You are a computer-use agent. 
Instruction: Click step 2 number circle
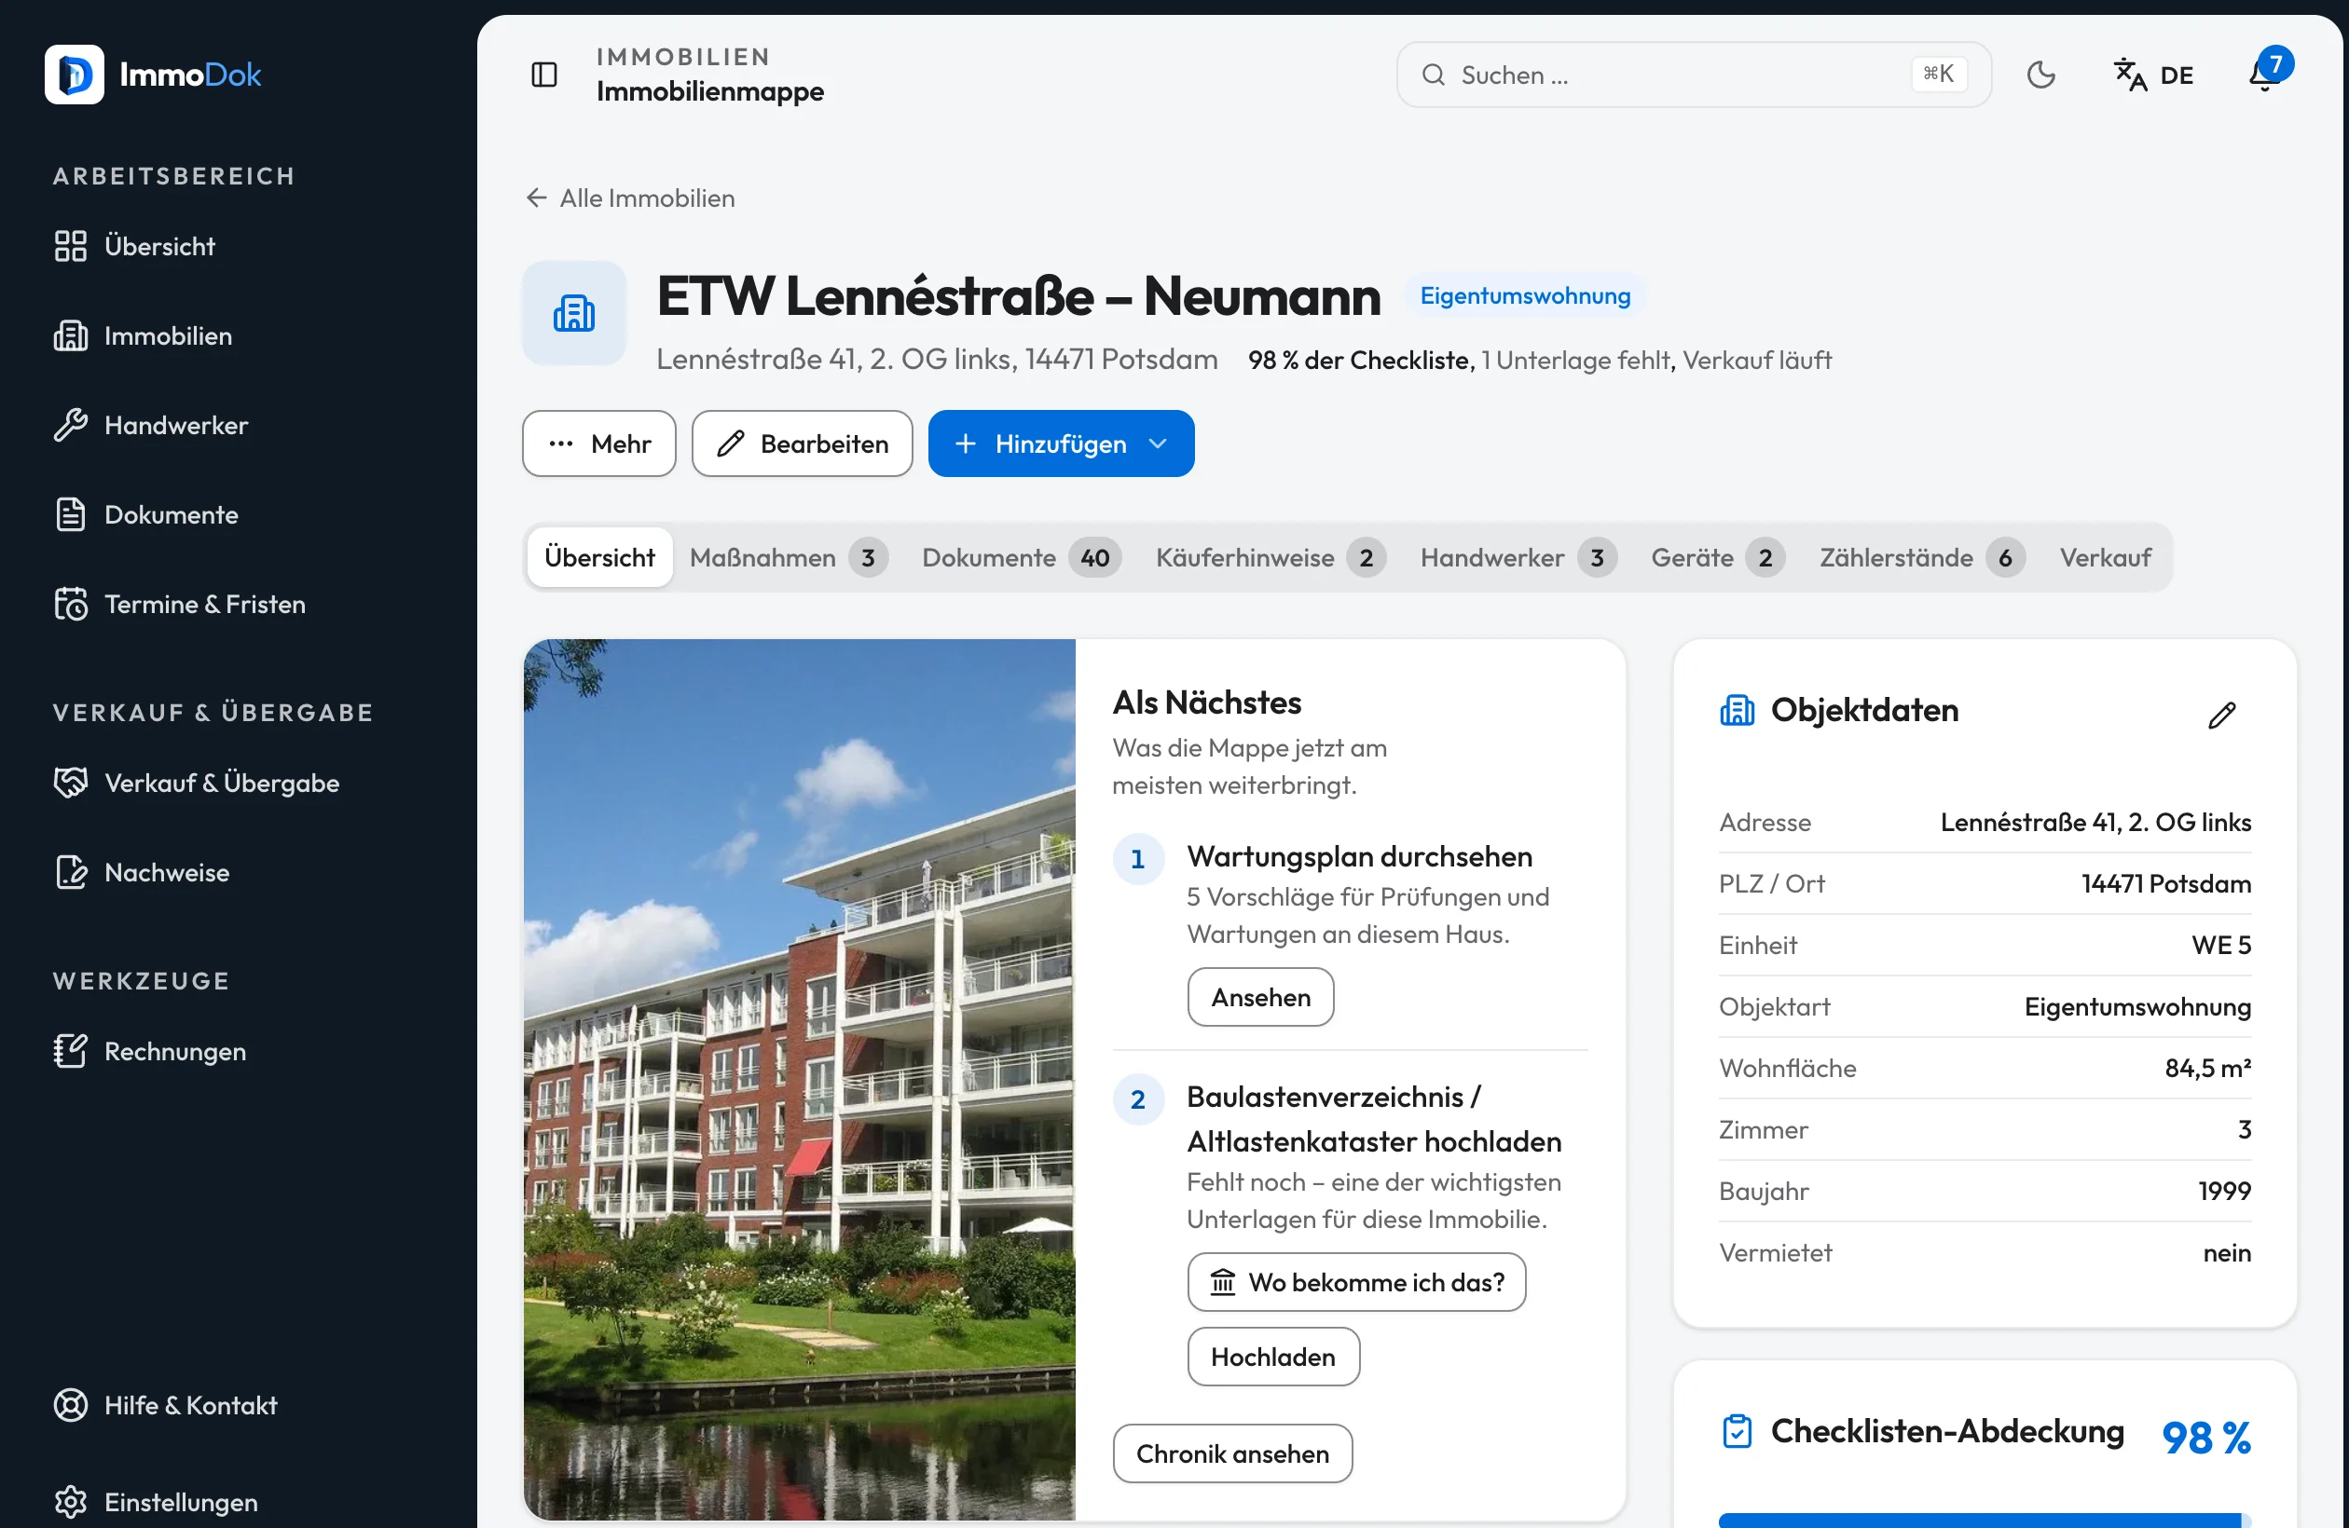point(1138,1100)
